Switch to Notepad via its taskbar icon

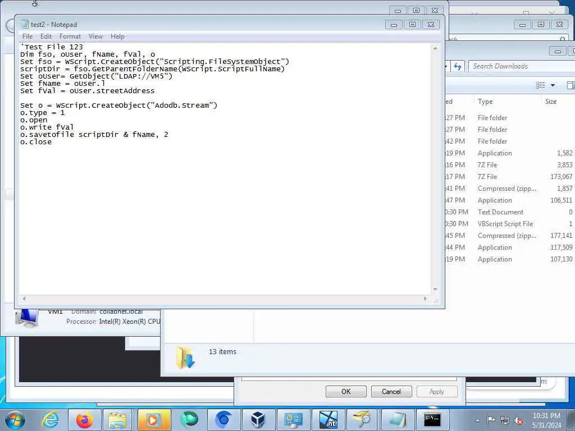point(398,420)
